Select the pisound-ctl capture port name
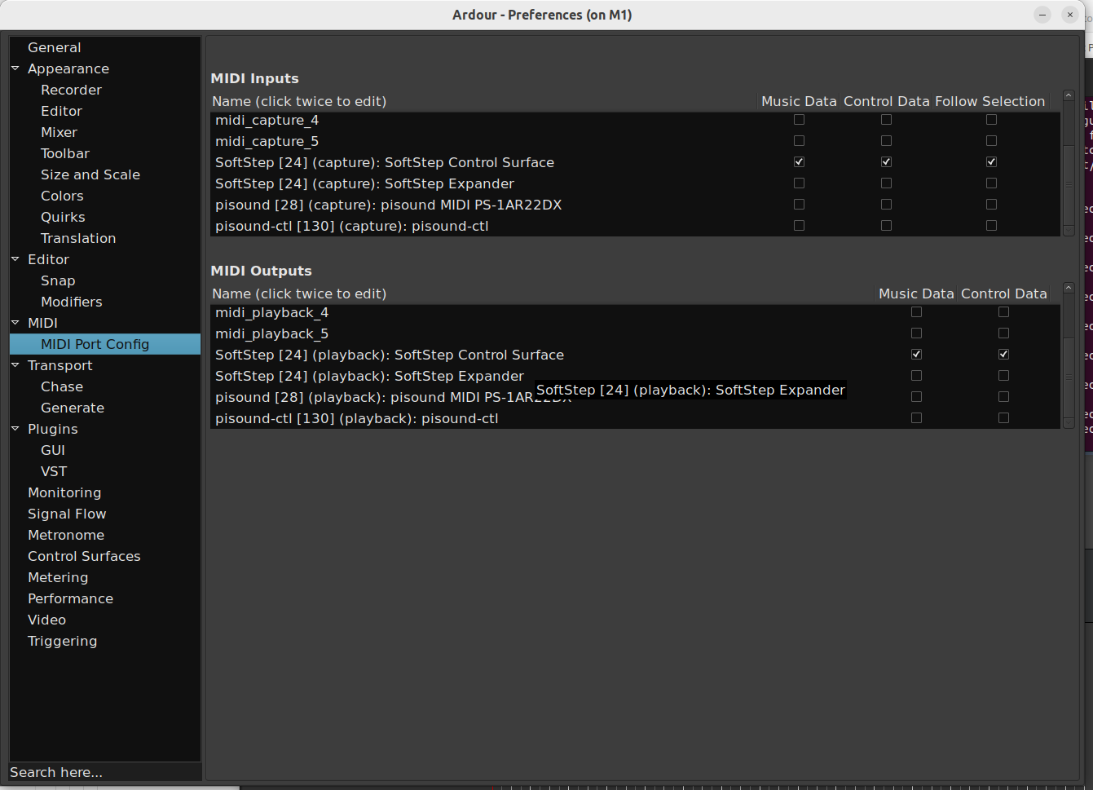 coord(351,226)
